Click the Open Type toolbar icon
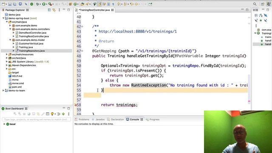The image size is (272, 153). 82,4
